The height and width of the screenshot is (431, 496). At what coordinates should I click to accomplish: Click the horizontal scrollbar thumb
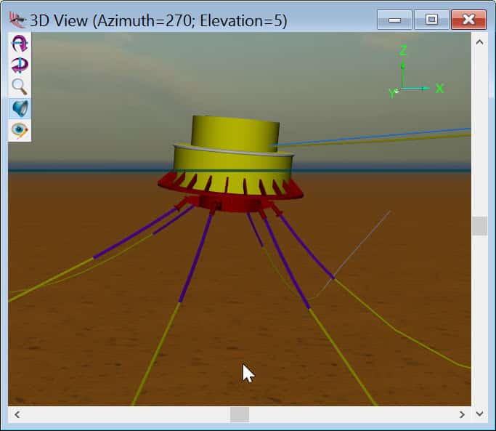click(x=240, y=414)
